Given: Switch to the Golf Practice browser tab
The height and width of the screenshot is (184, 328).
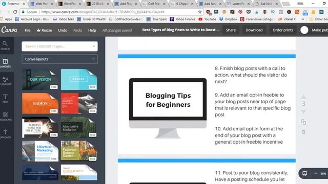Looking at the screenshot, I should click(x=154, y=4).
